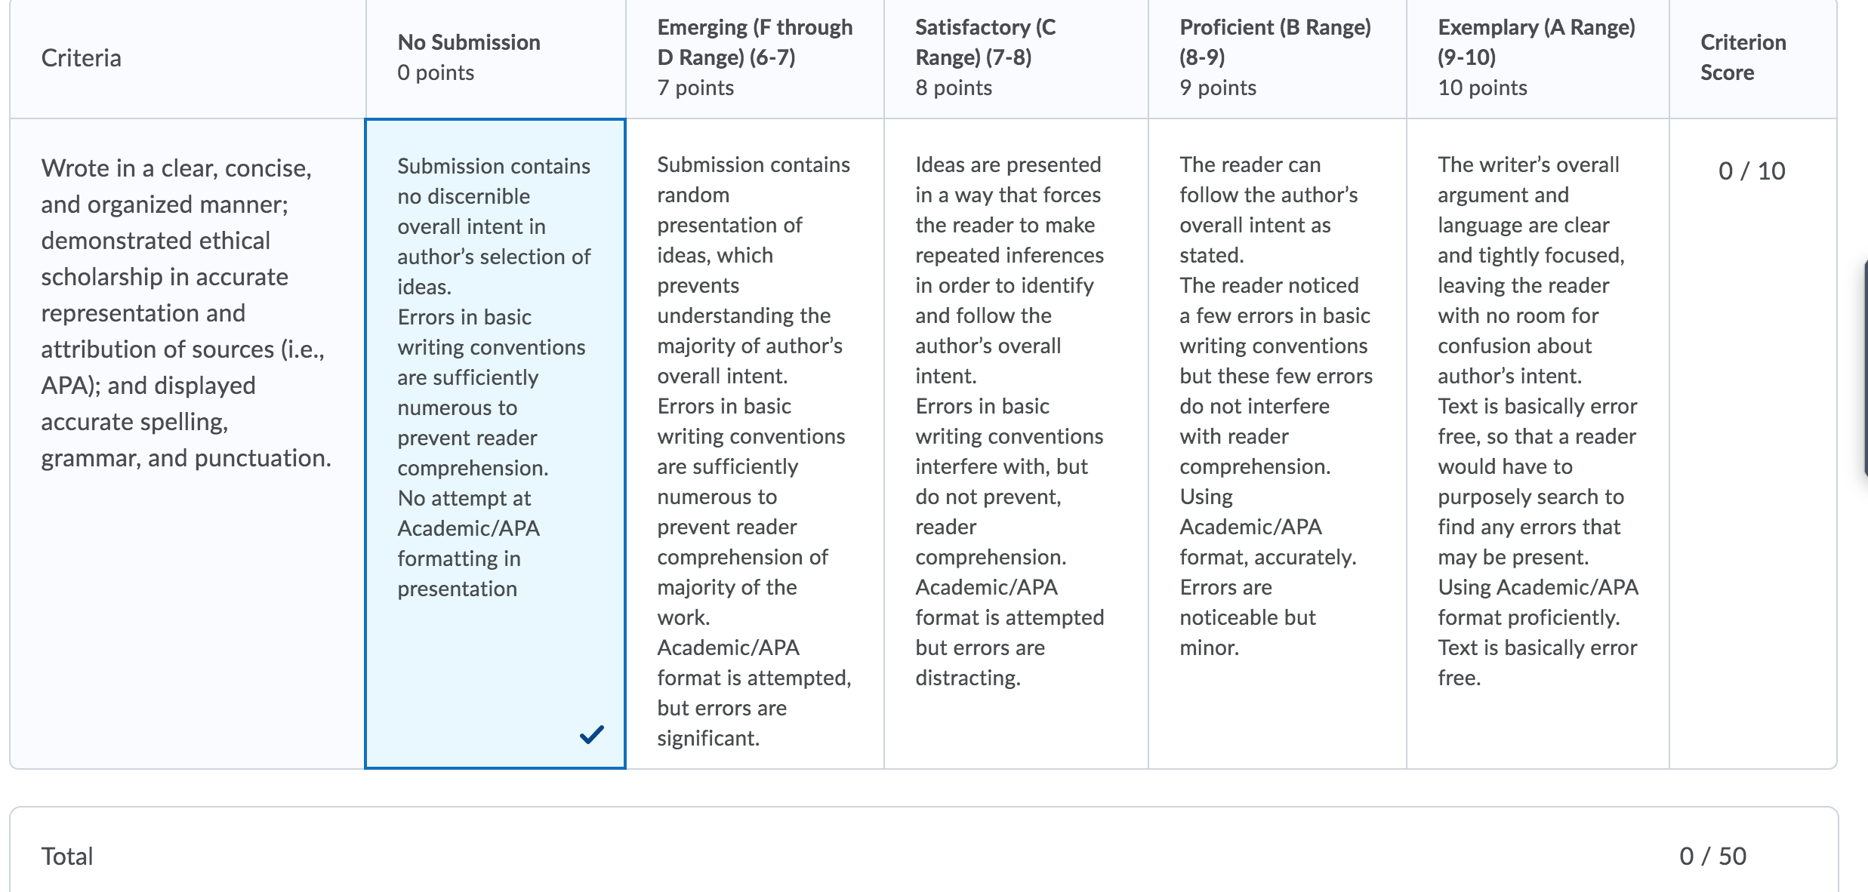Screen dimensions: 1868x892
Task: Click the Criterion Score 0 / 10 value
Action: click(x=1752, y=171)
